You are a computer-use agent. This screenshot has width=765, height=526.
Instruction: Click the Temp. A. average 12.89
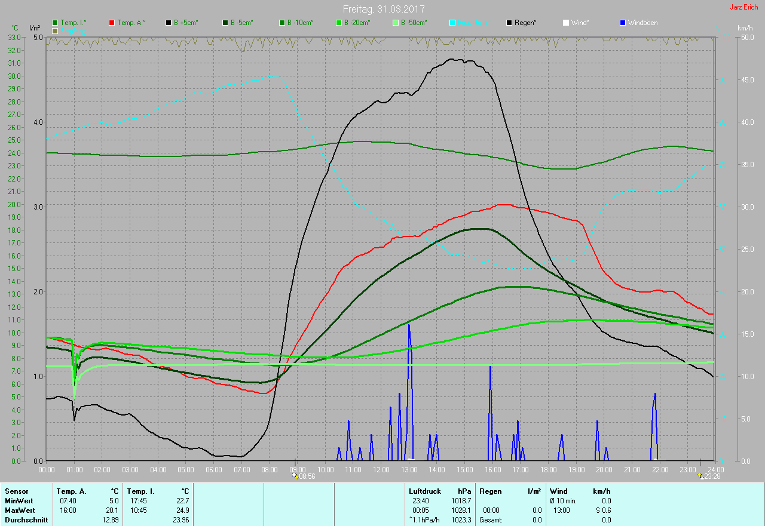111,520
